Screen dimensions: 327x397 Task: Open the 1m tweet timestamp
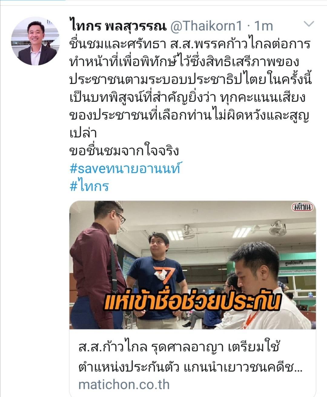(x=264, y=26)
